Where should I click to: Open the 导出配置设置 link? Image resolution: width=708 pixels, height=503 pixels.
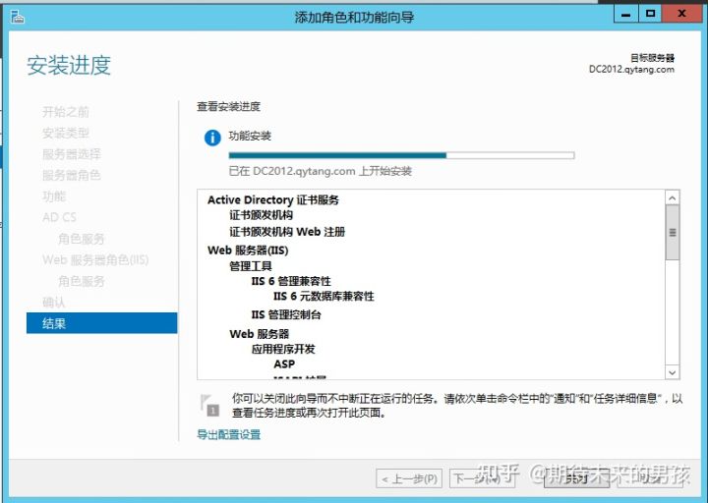229,434
